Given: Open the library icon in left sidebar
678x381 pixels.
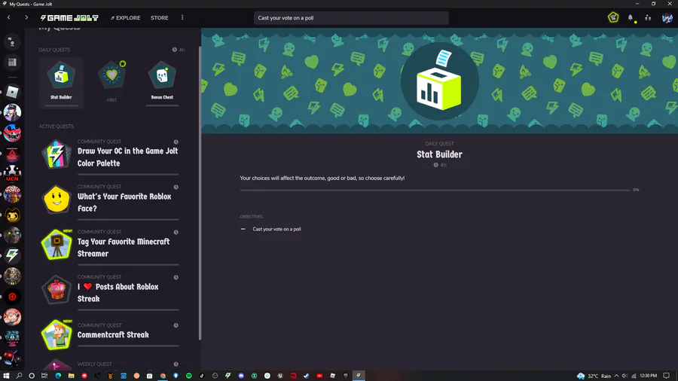Looking at the screenshot, I should pyautogui.click(x=12, y=62).
